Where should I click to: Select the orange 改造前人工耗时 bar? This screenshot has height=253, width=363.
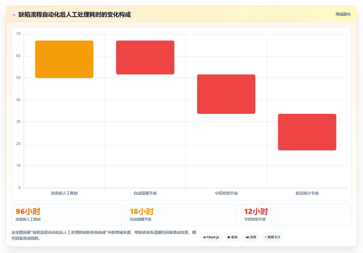[64, 59]
